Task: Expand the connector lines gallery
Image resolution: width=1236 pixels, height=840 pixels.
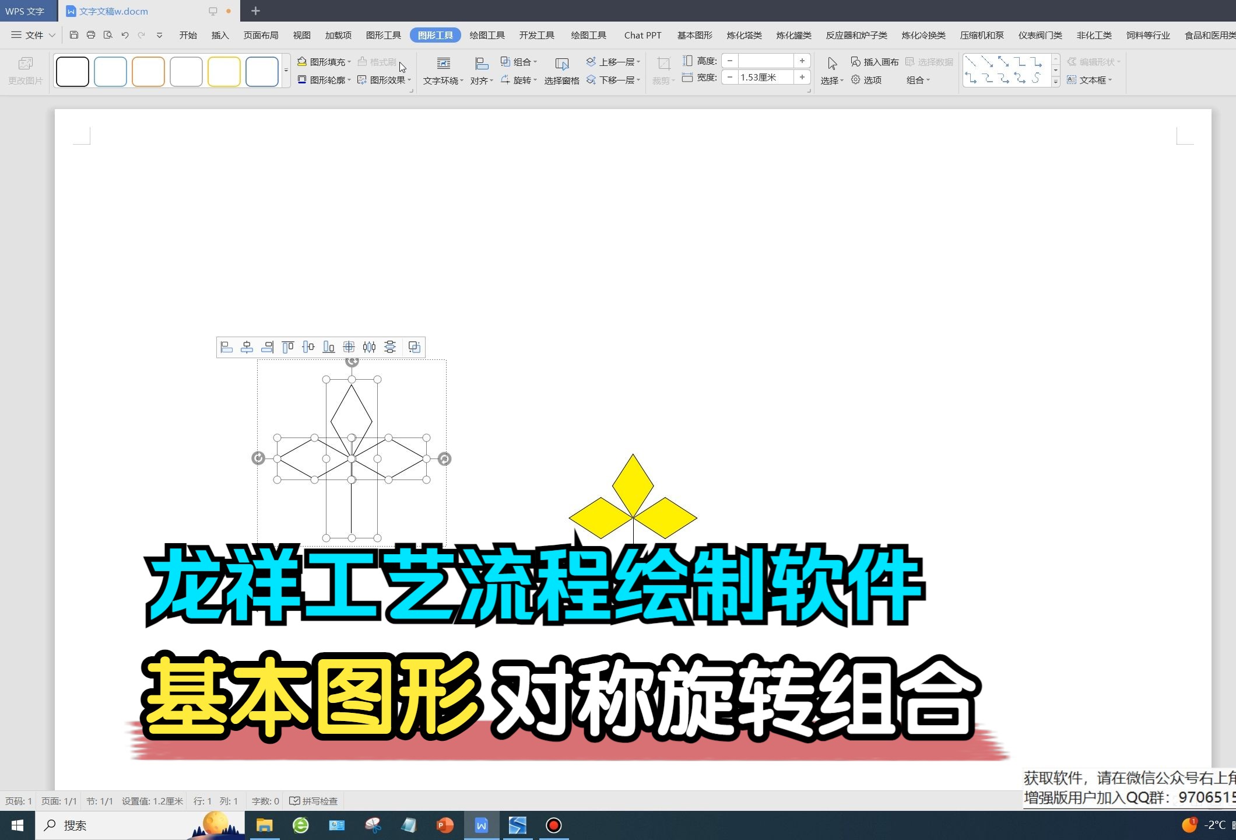Action: point(1055,82)
